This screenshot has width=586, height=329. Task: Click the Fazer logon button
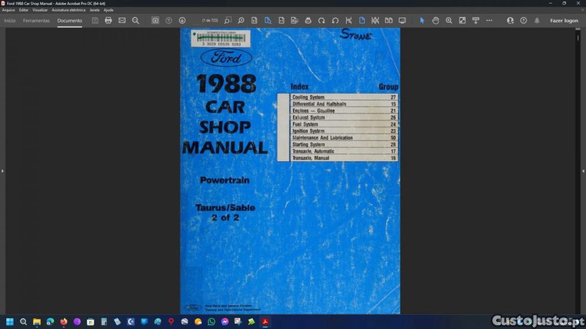pos(564,20)
